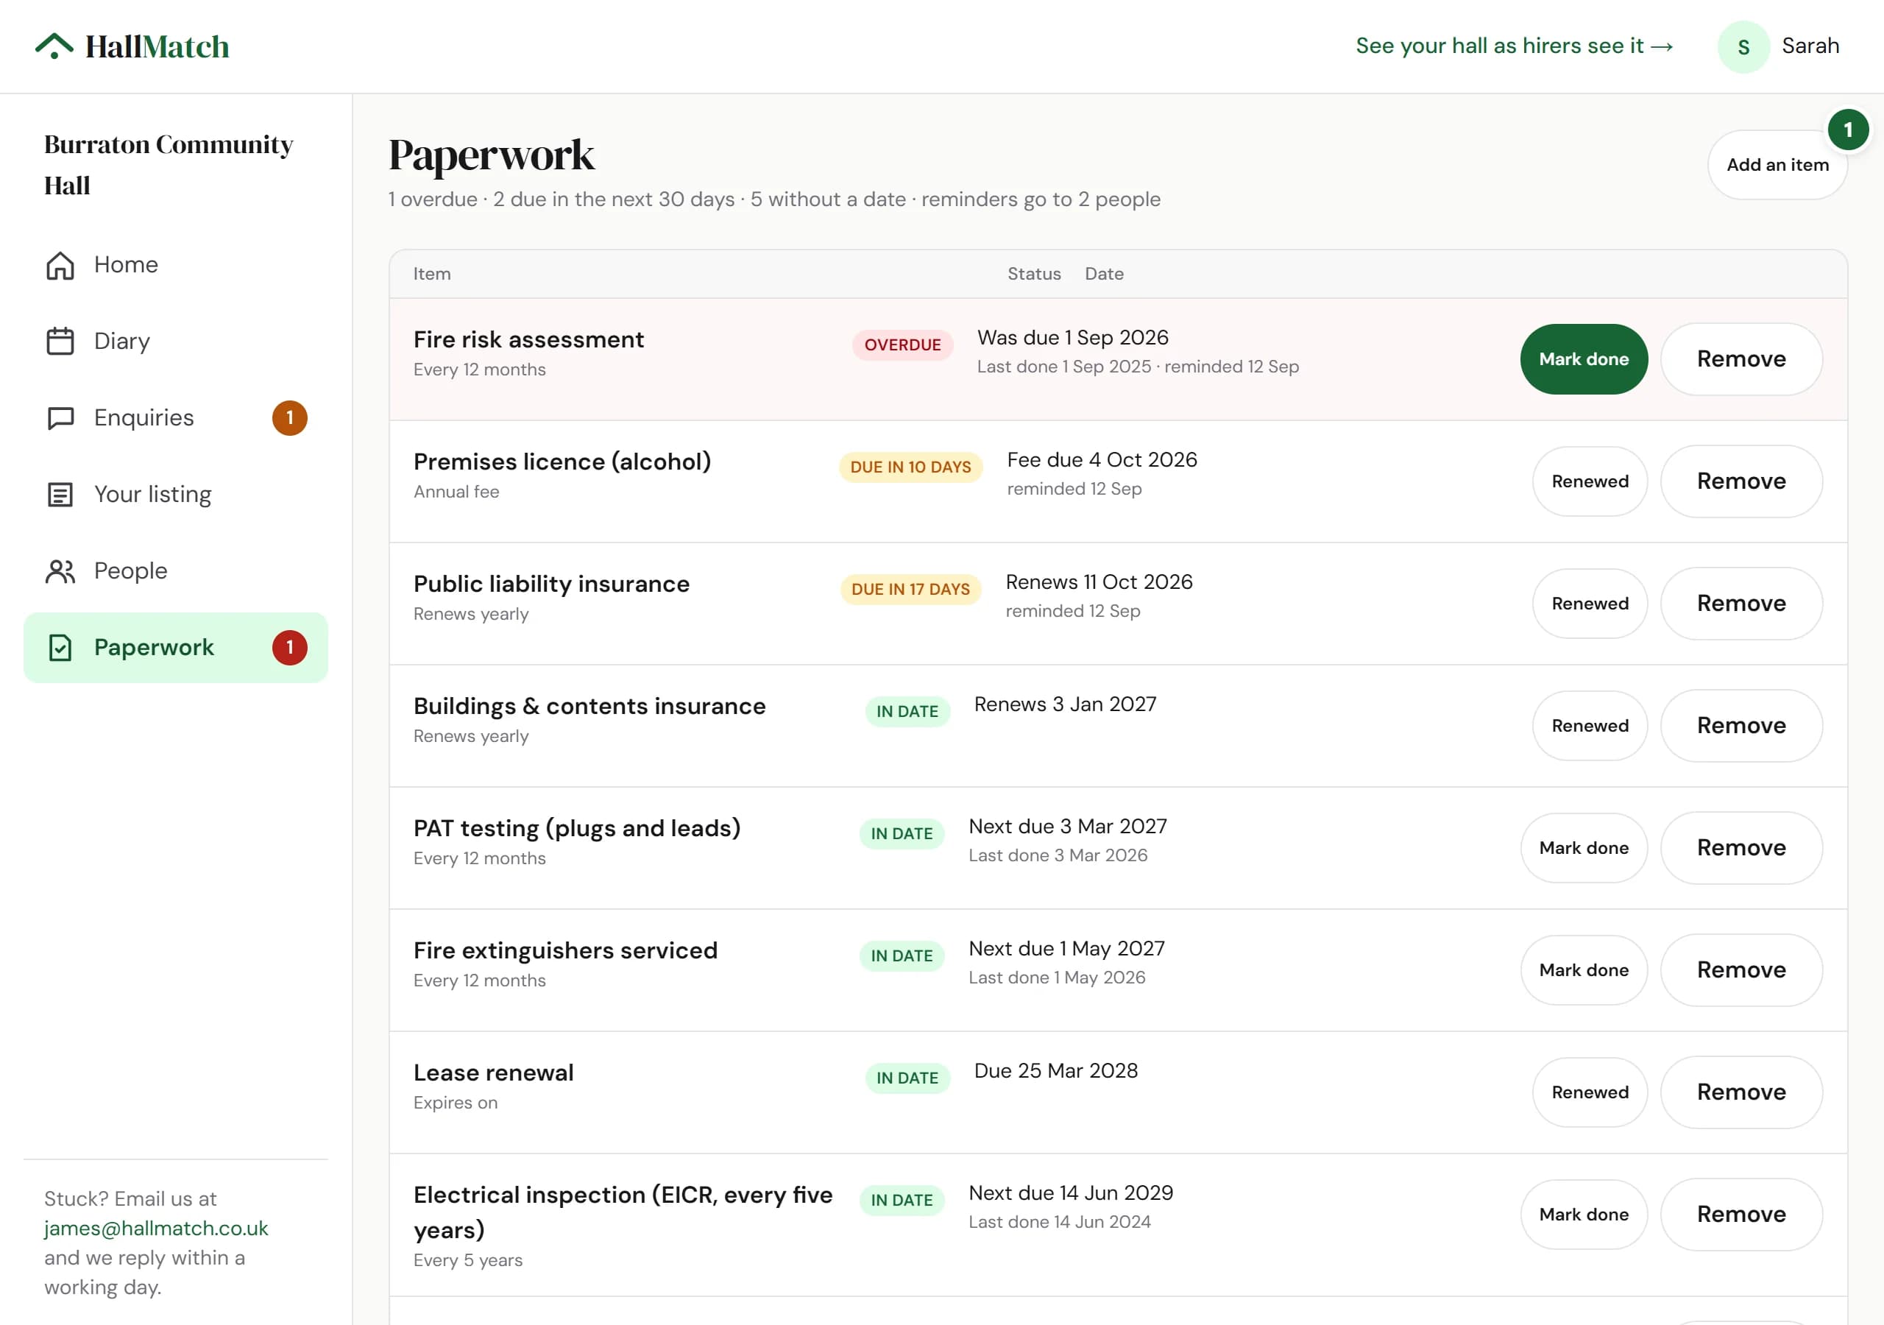Image resolution: width=1884 pixels, height=1325 pixels.
Task: Click 'Was due 1 Sep 2026' date text
Action: point(1072,338)
